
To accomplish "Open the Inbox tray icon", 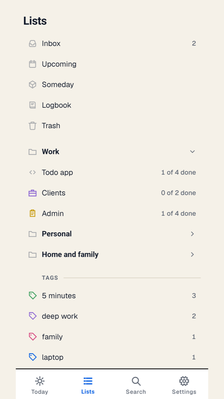I will pyautogui.click(x=32, y=44).
